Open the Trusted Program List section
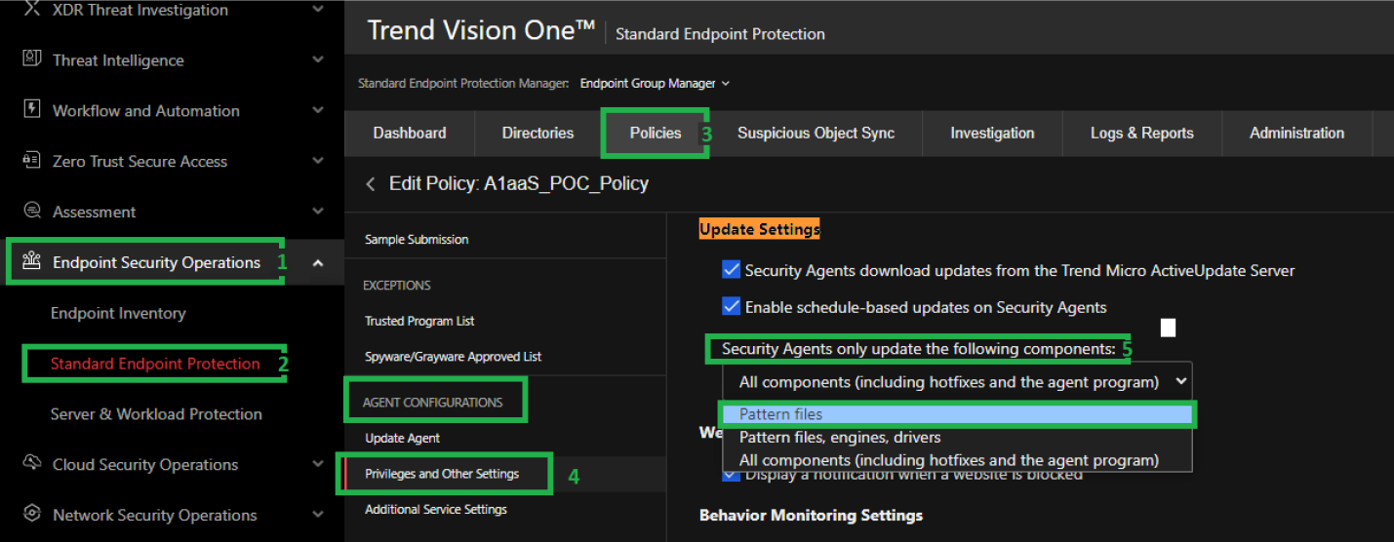1394x542 pixels. (419, 321)
